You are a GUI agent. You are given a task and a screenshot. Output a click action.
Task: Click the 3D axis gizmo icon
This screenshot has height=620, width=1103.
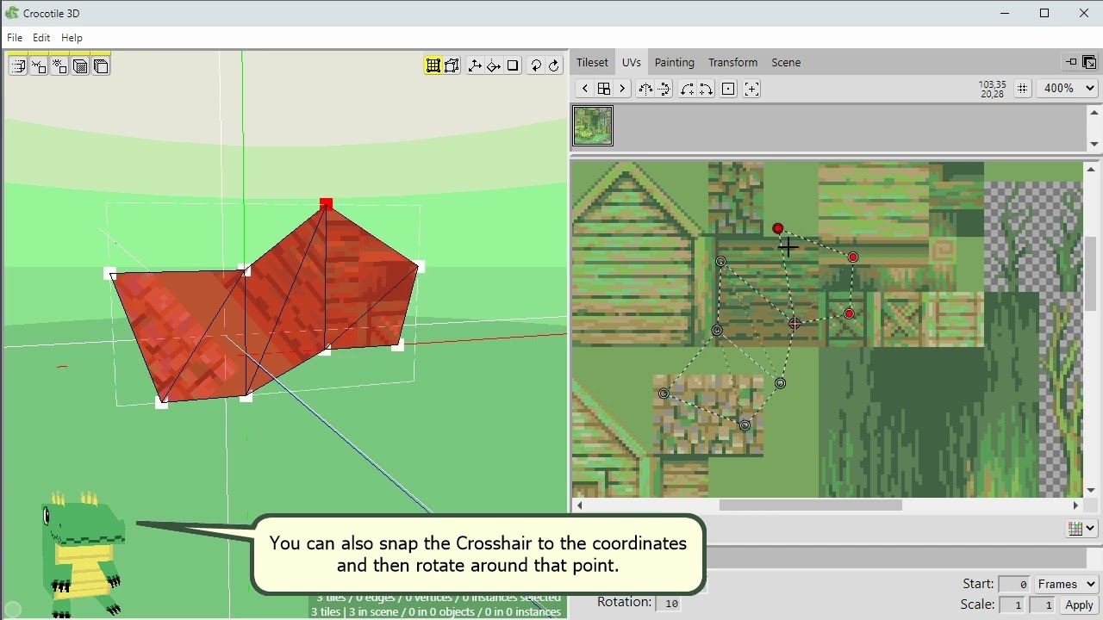tap(475, 65)
